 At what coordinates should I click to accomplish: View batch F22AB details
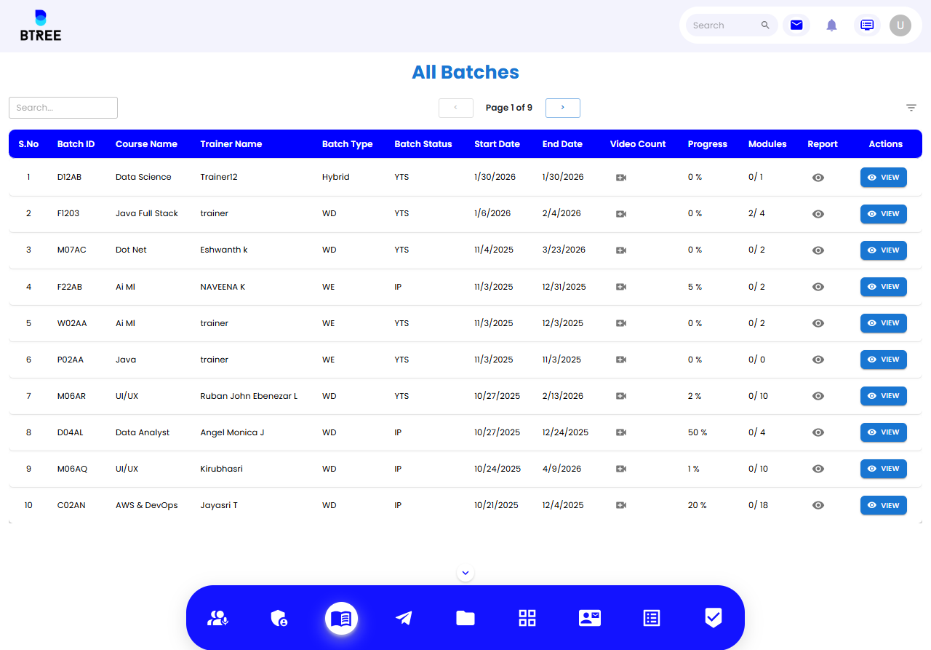coord(884,287)
